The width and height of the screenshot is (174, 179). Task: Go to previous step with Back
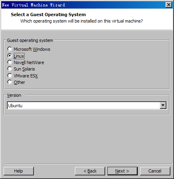90,171
